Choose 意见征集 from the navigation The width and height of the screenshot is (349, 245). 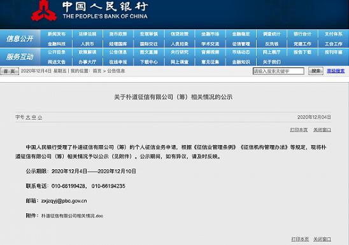coord(210,62)
